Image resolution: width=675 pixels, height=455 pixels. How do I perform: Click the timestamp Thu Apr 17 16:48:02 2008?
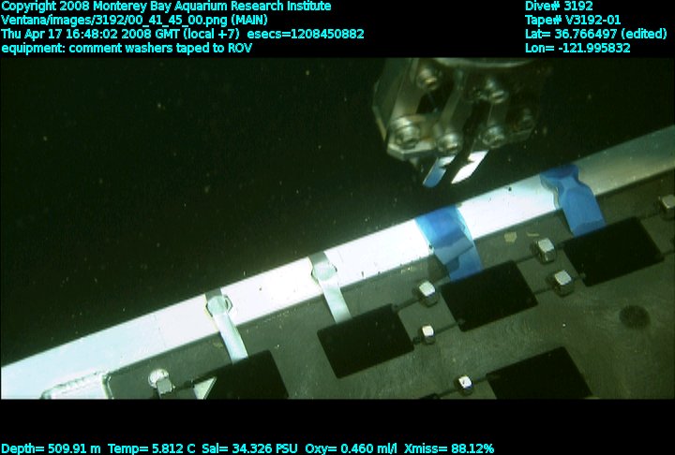pyautogui.click(x=82, y=34)
